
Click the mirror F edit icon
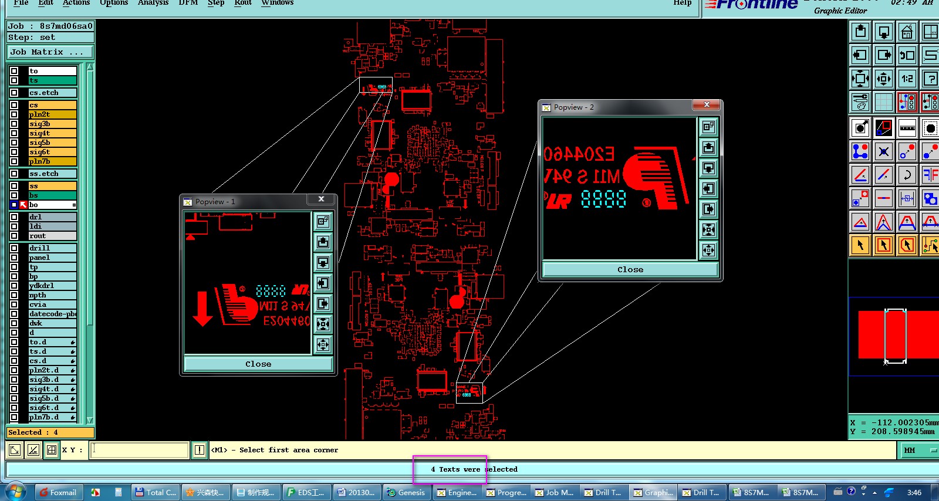click(930, 175)
